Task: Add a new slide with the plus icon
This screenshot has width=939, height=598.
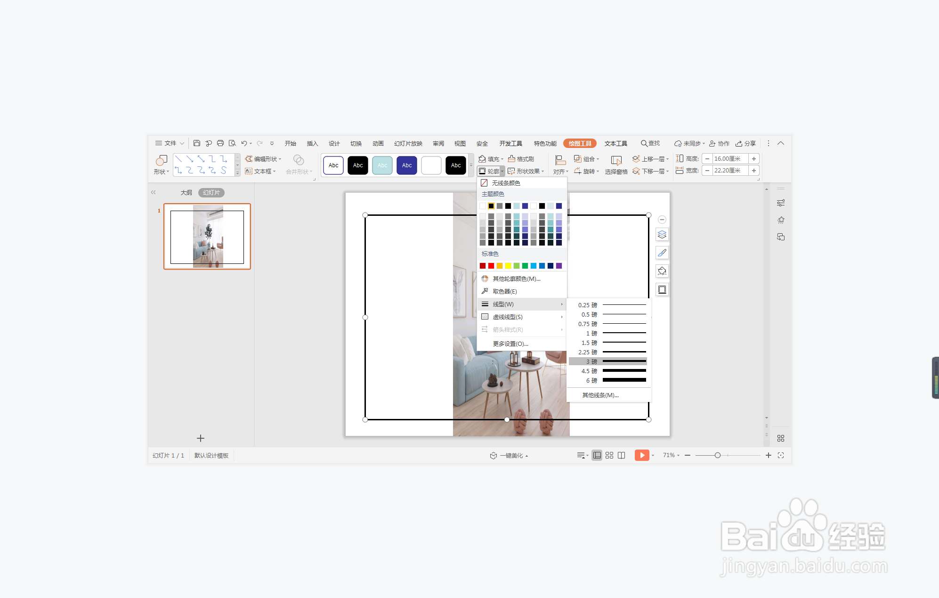Action: pyautogui.click(x=201, y=438)
